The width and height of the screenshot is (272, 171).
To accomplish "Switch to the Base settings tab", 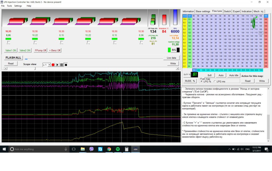I will 203,11.
